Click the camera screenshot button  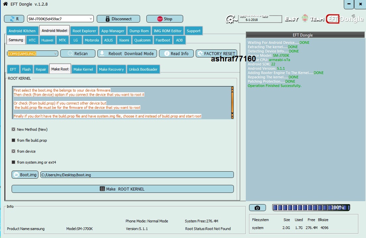coord(257,207)
